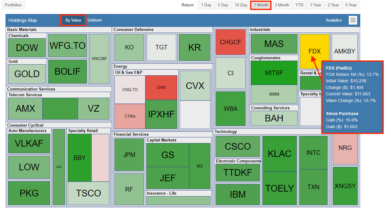Screen dimensions: 391x211
Task: Click the CTRA holding tile
Action: (x=130, y=116)
